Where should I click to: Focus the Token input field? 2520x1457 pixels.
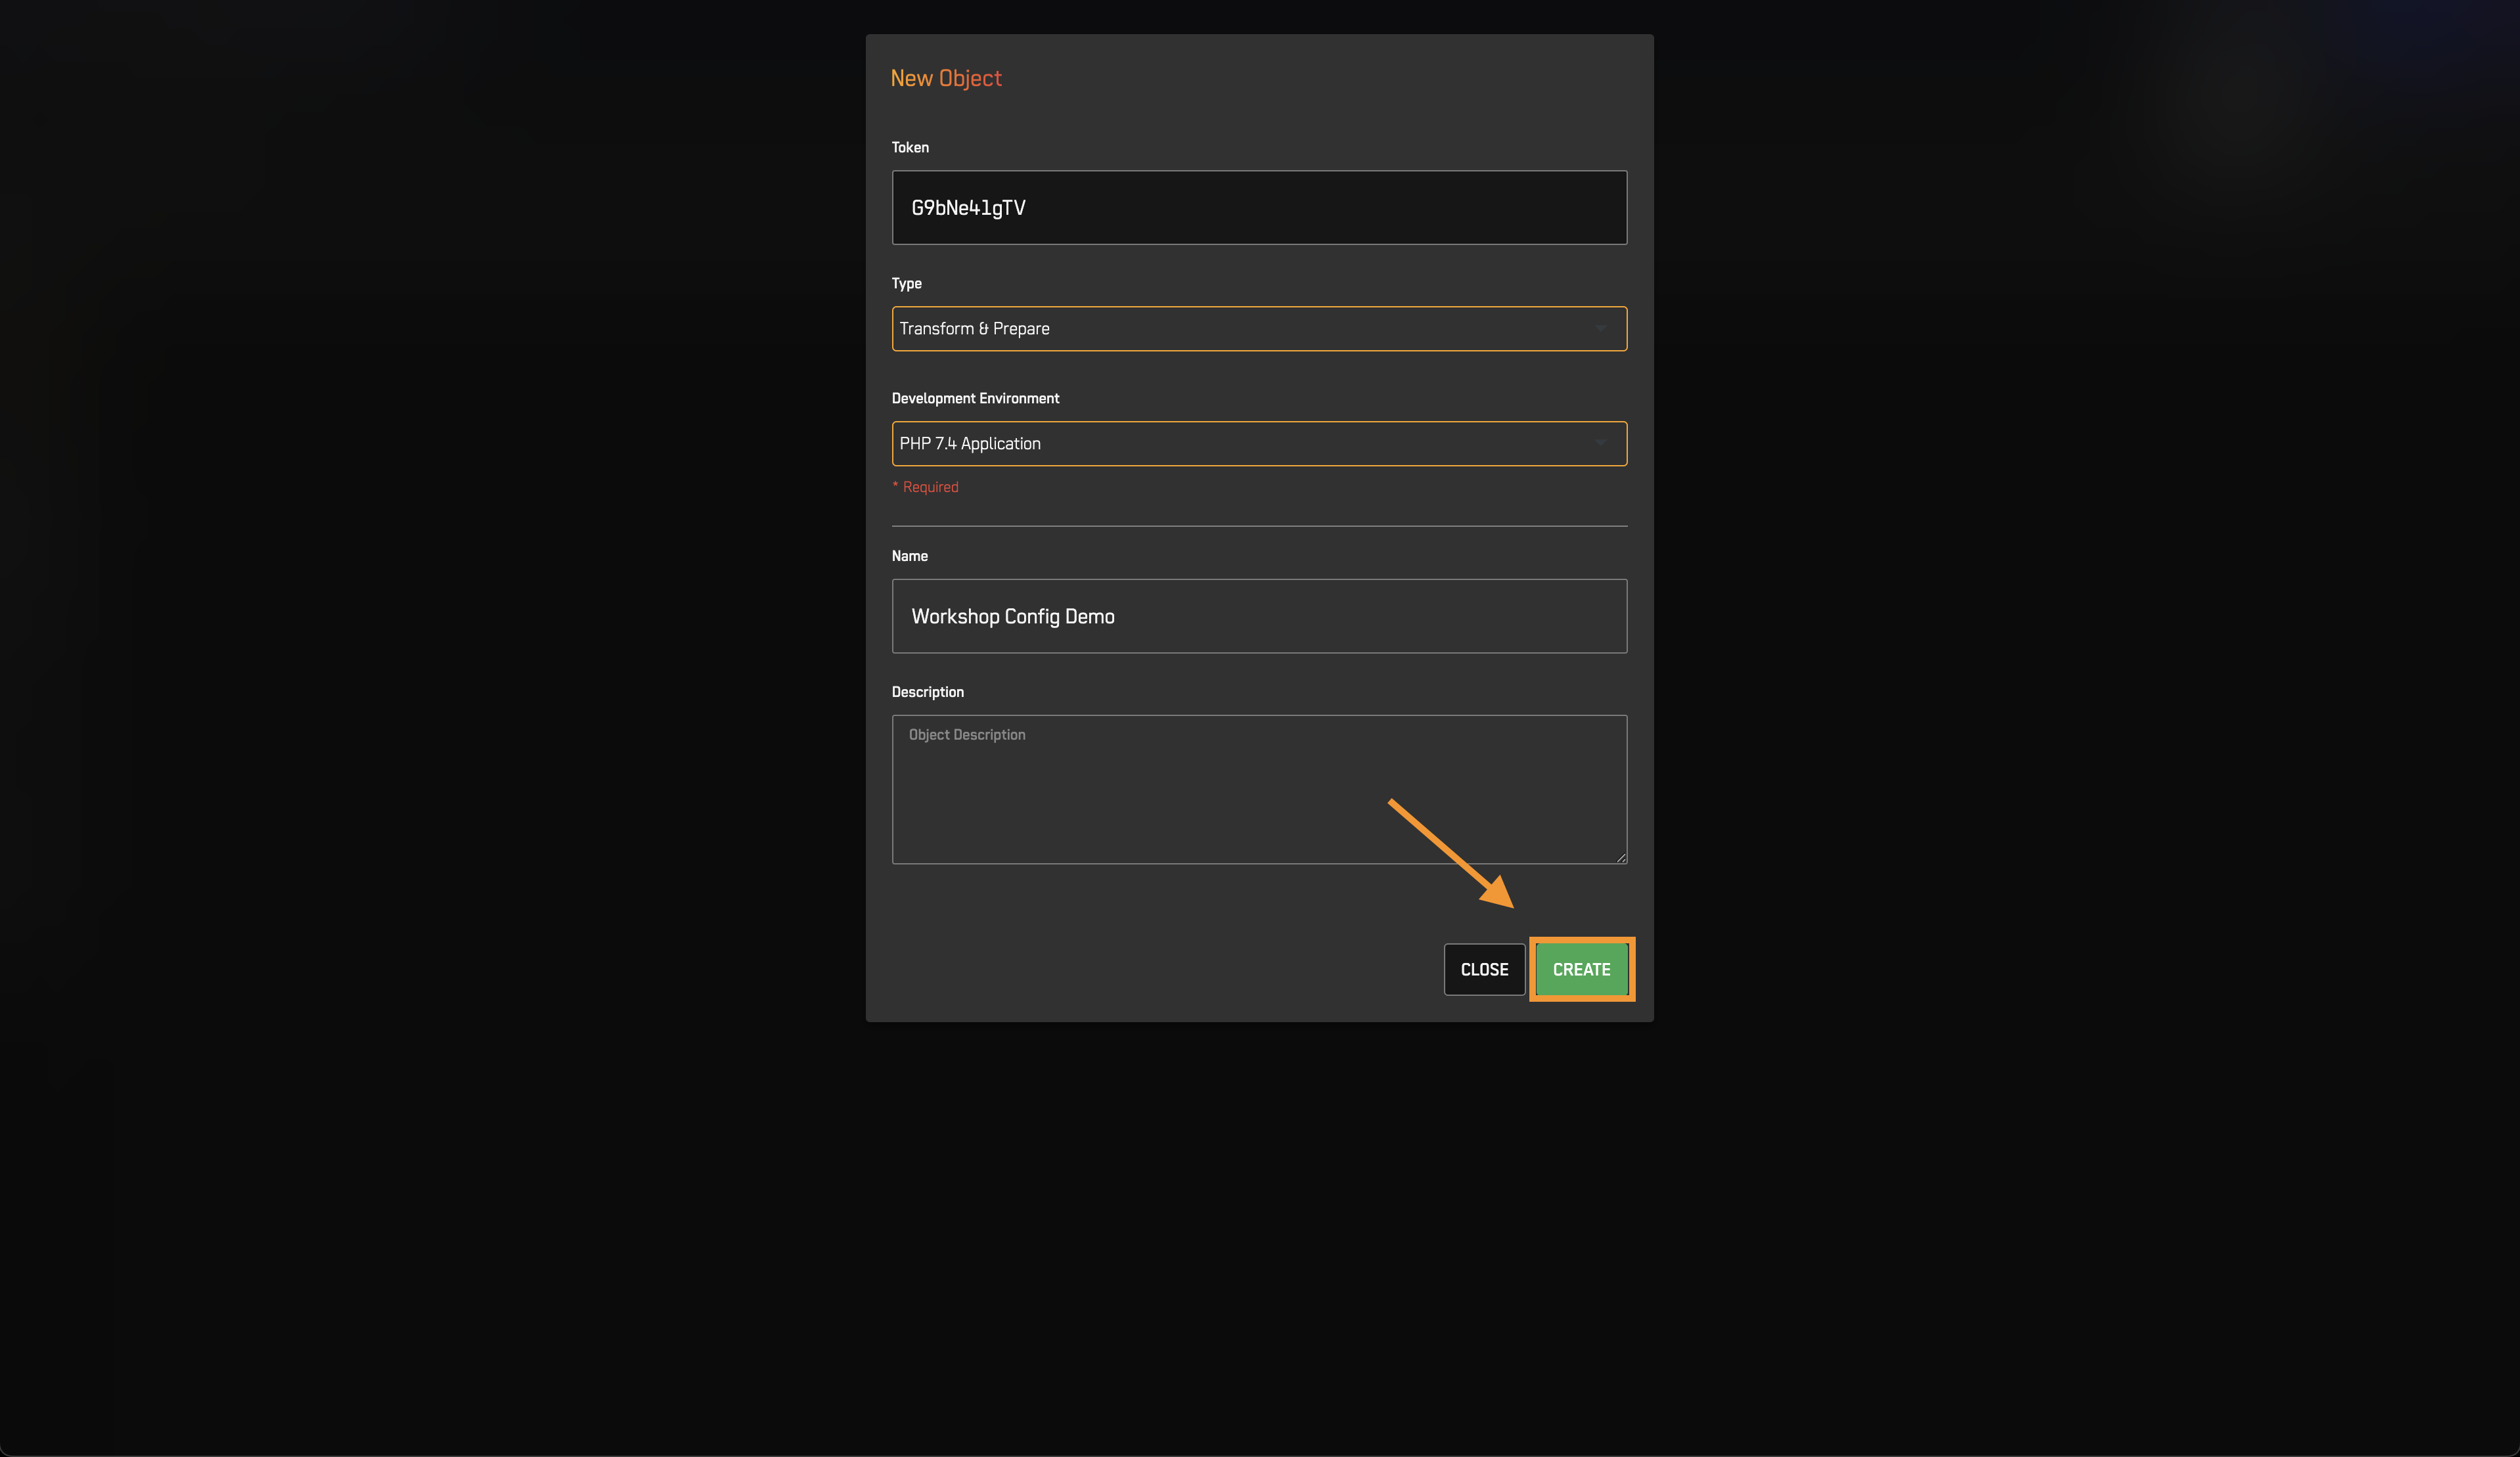(1259, 207)
